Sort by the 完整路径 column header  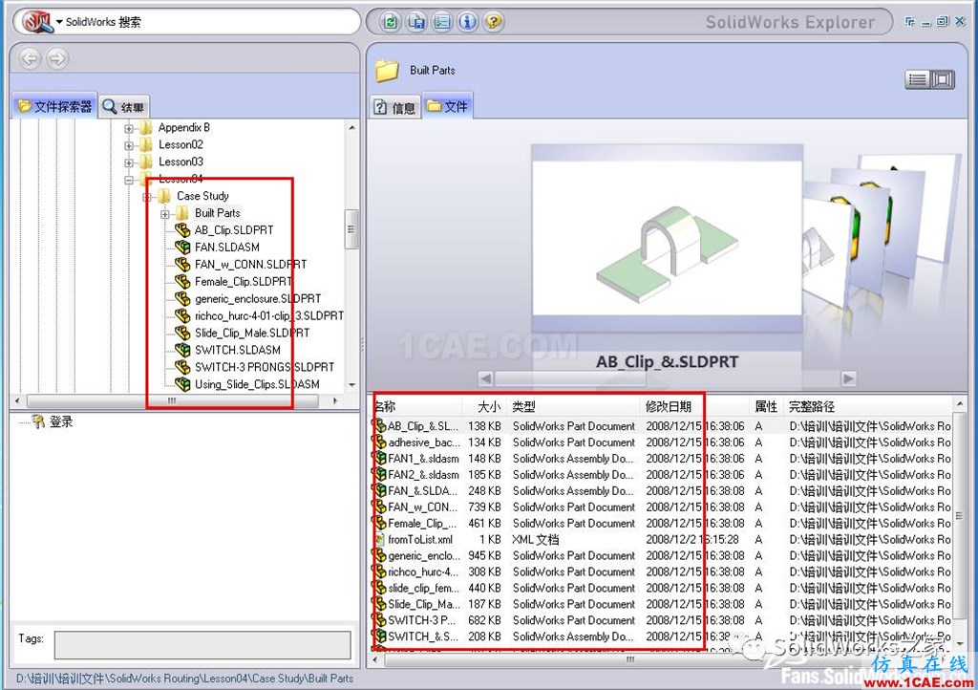click(867, 407)
